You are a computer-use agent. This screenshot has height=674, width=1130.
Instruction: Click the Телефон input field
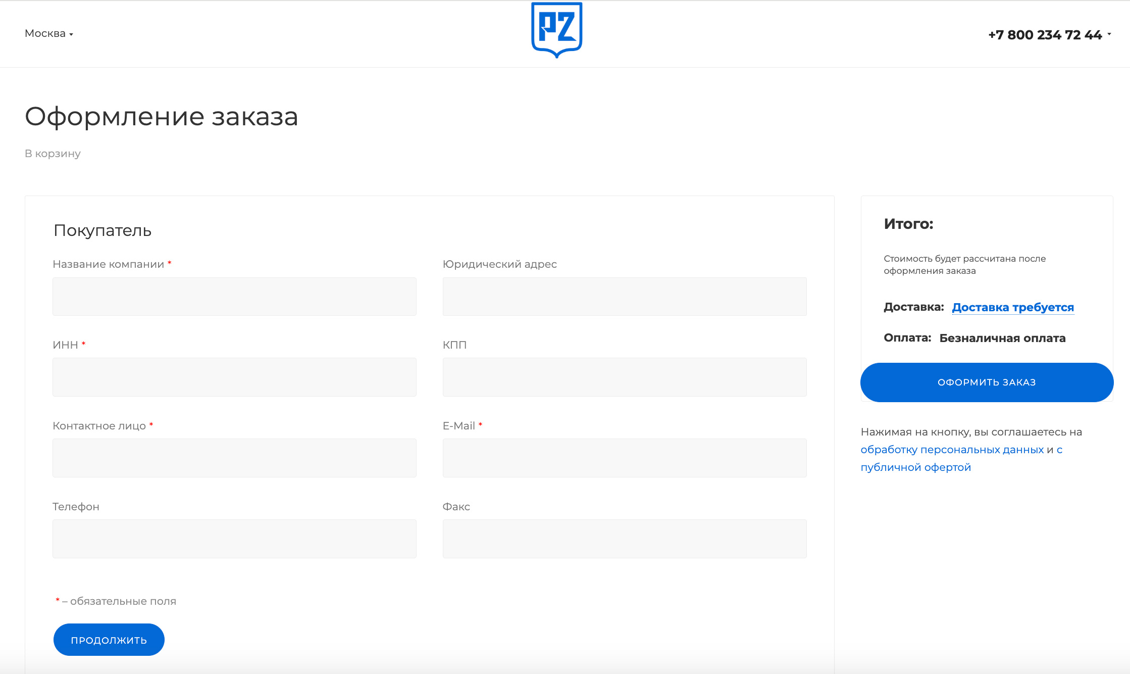click(234, 539)
